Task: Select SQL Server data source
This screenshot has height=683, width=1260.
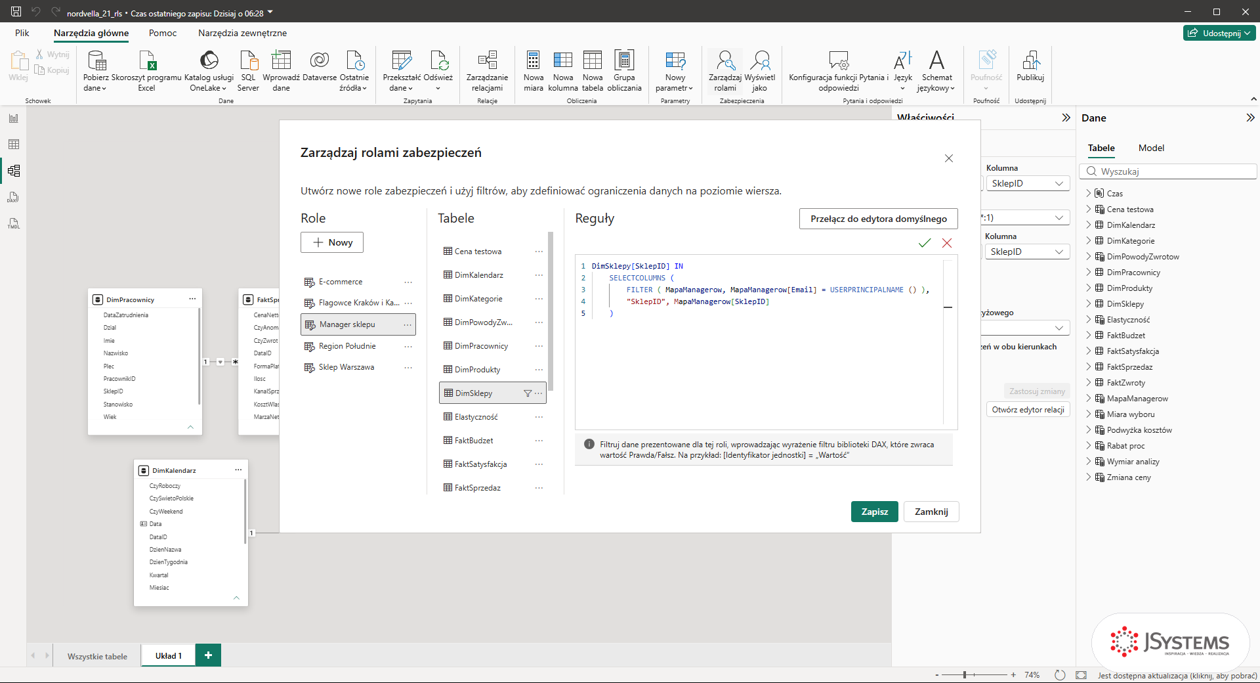Action: [x=248, y=71]
